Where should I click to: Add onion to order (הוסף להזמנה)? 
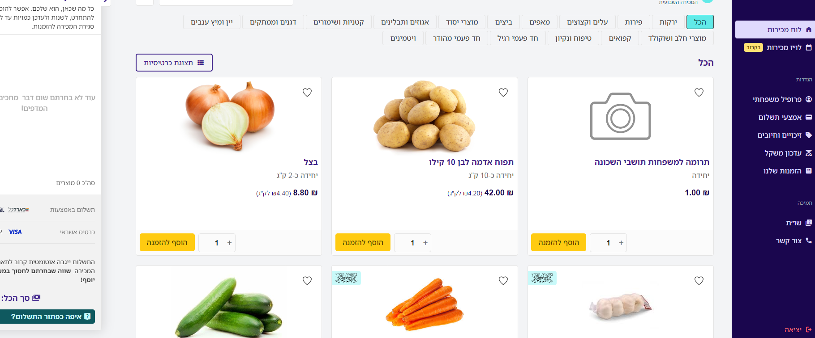click(x=167, y=242)
